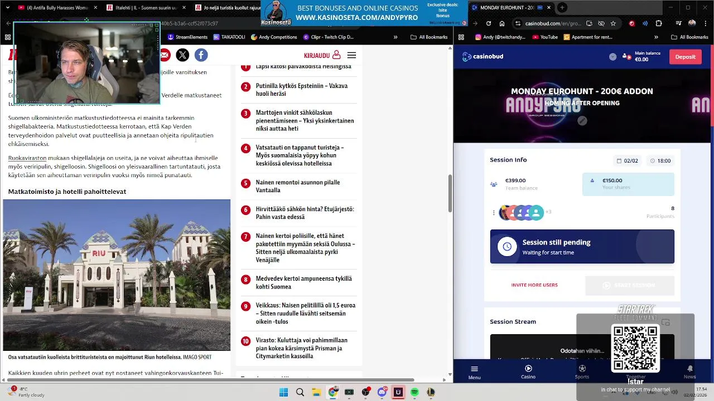Viewport: 714px width, 401px height.
Task: Open the TAIKATOOLI bookmark
Action: (x=229, y=37)
